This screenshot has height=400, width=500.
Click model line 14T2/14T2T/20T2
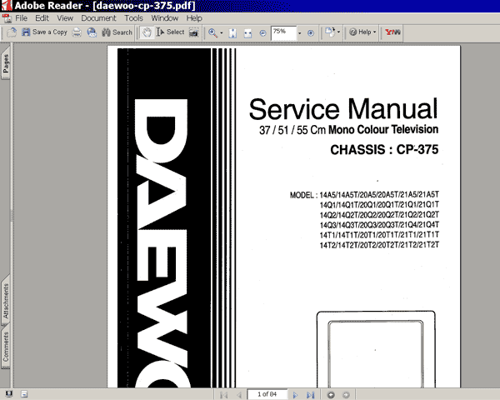[379, 245]
